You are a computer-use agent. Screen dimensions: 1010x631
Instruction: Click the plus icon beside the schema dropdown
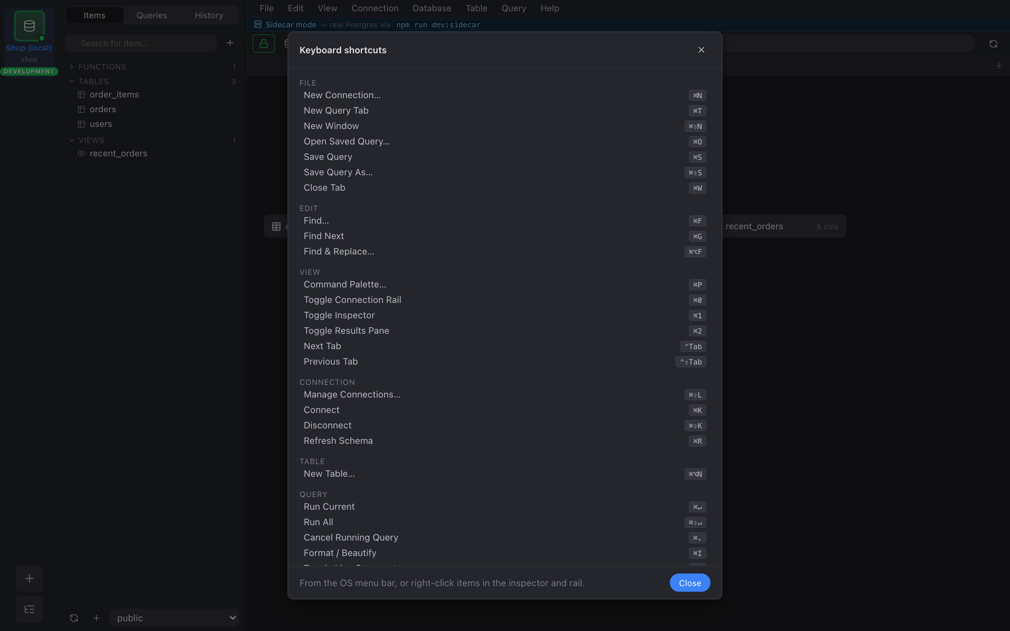coord(96,618)
